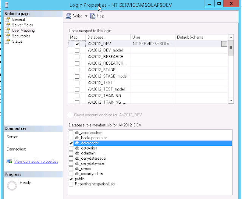Select the User Mapping page
The image size is (242, 199).
[23, 30]
